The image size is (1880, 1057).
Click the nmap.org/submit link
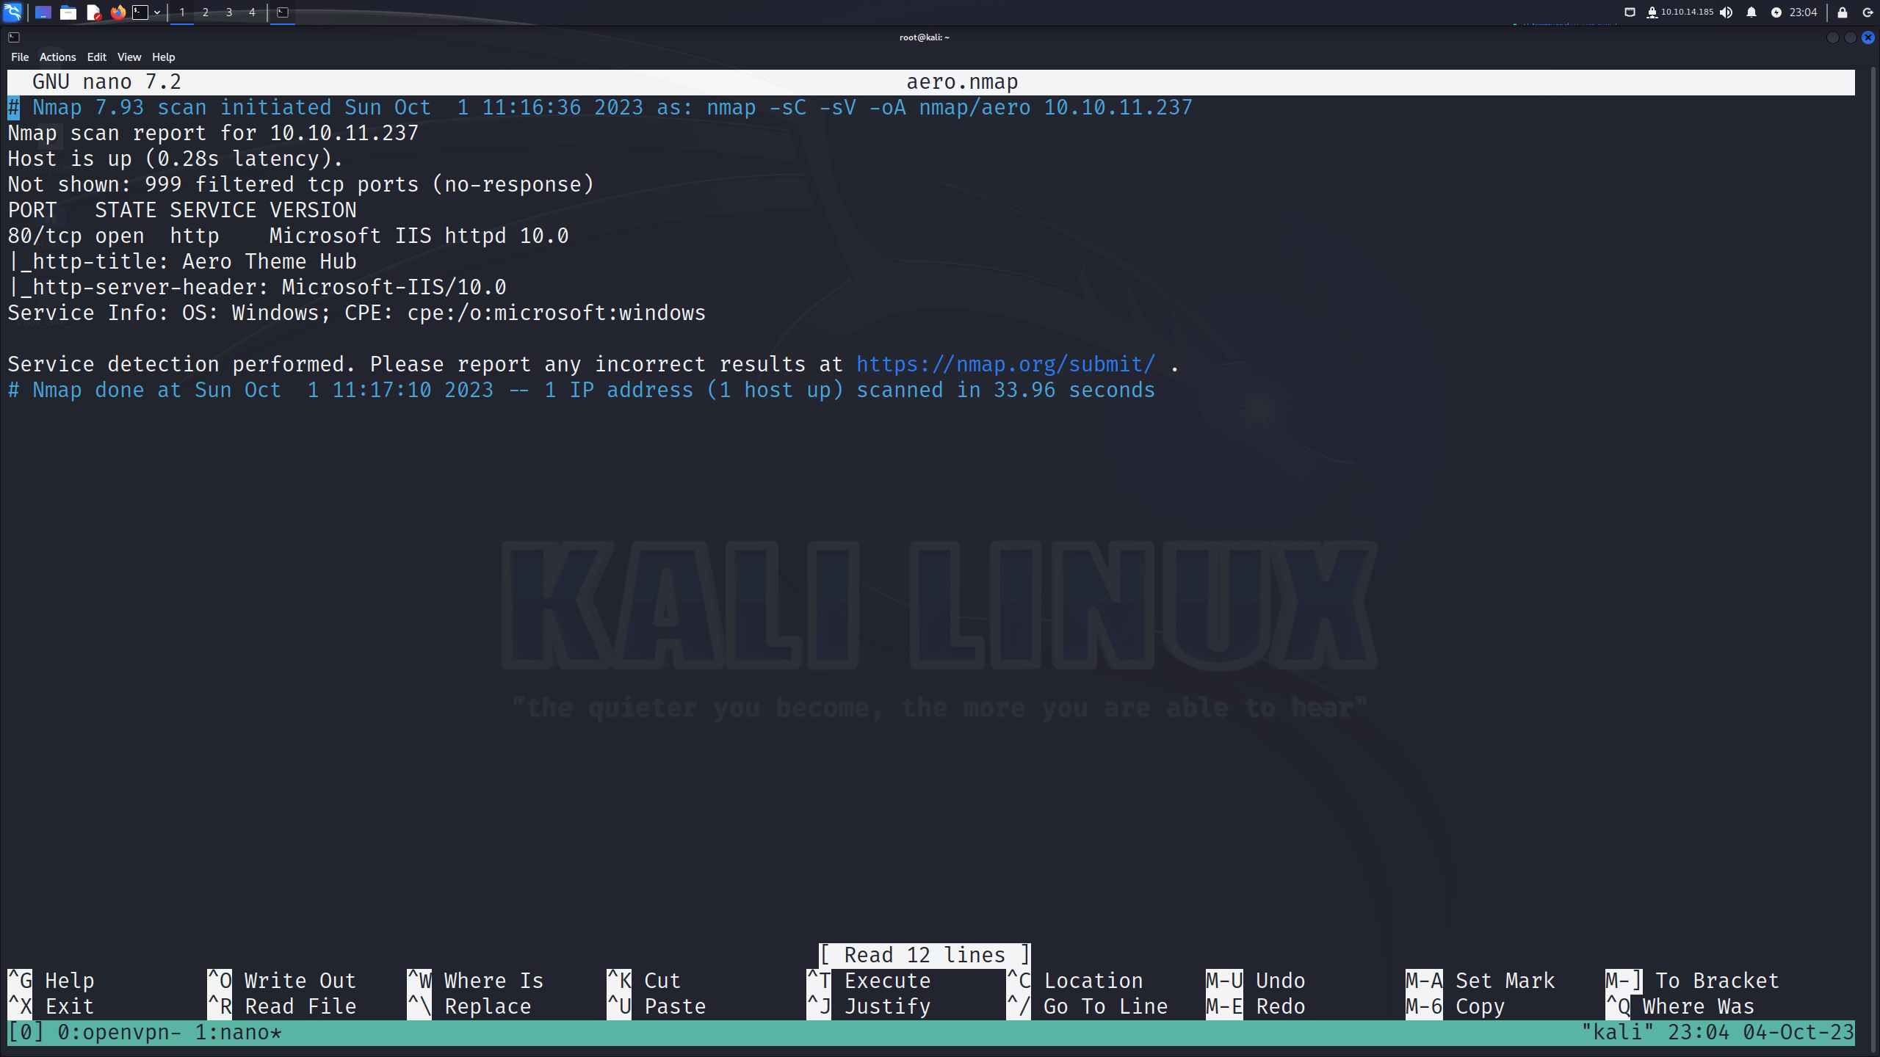(1005, 364)
